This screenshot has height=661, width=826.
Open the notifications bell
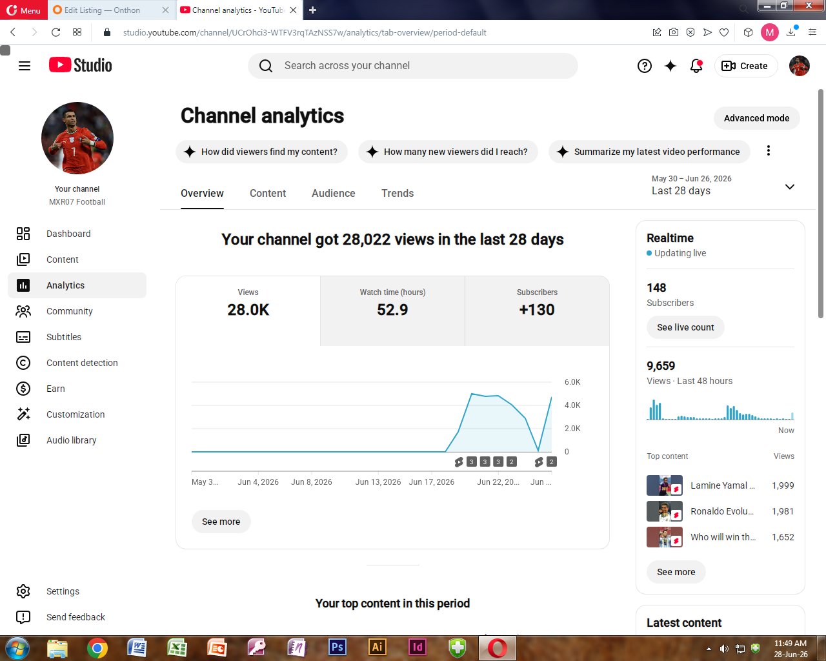[x=696, y=66]
